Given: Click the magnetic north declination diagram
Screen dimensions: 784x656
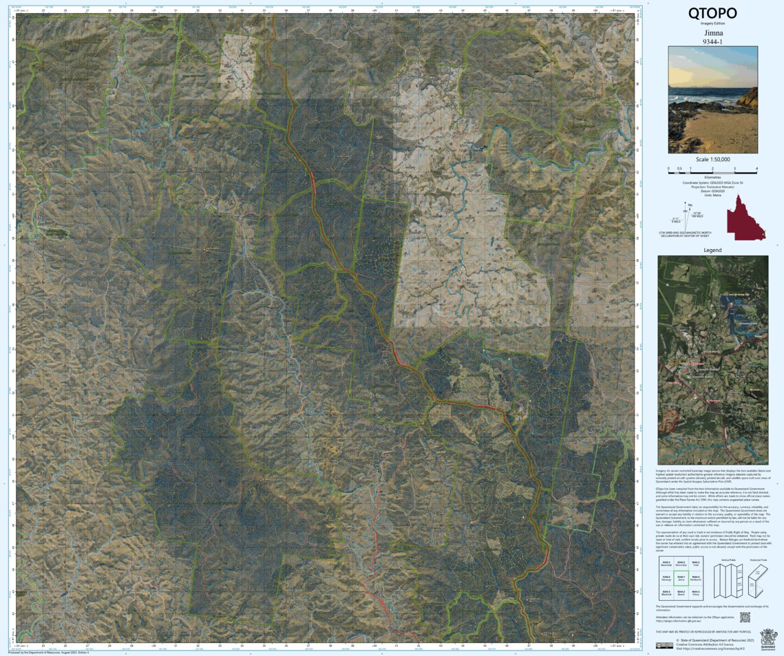Looking at the screenshot, I should [x=686, y=217].
